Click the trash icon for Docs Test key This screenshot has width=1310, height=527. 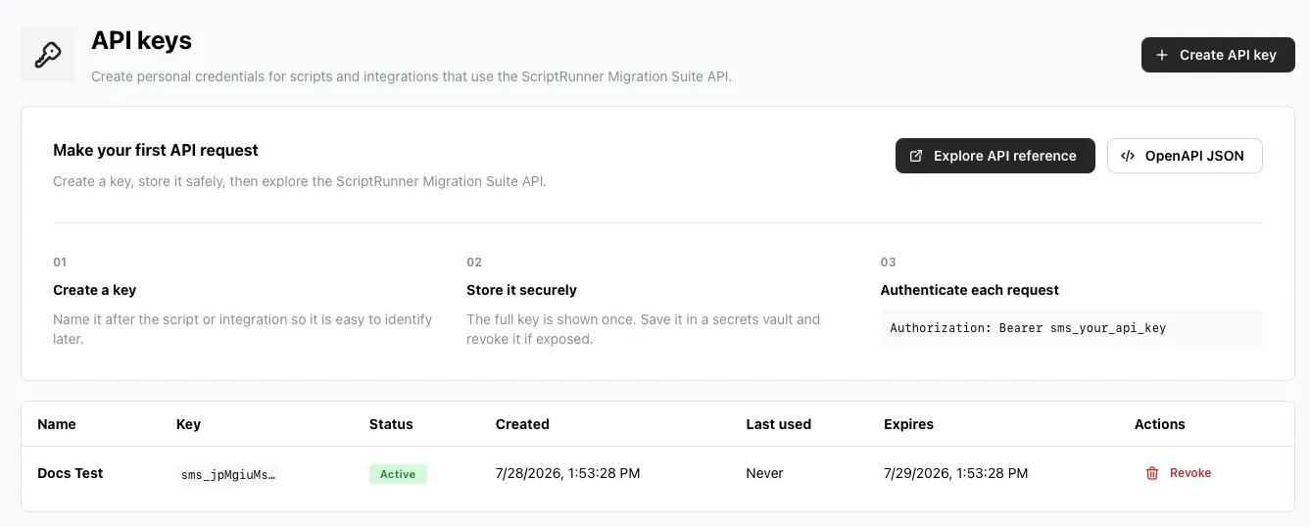pyautogui.click(x=1152, y=473)
